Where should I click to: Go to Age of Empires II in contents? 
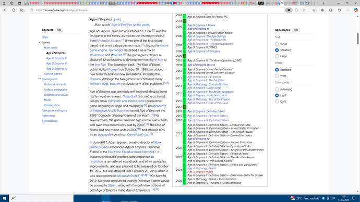click(56, 58)
